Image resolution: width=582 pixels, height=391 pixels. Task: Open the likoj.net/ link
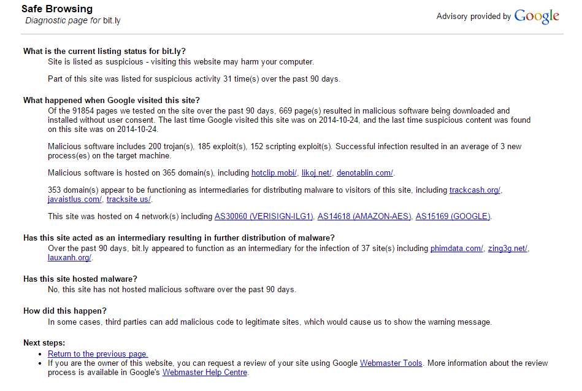(x=316, y=173)
